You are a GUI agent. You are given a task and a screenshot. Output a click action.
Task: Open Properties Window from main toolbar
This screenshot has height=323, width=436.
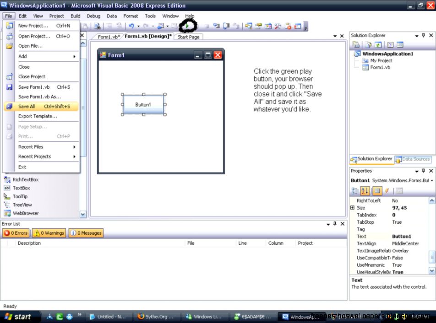pyautogui.click(x=258, y=26)
